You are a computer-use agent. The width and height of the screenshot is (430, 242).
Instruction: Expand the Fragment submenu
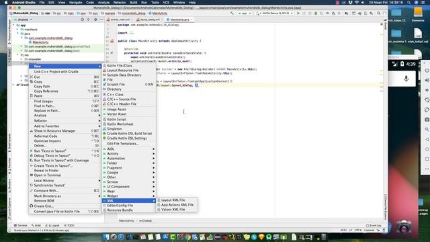[129, 167]
